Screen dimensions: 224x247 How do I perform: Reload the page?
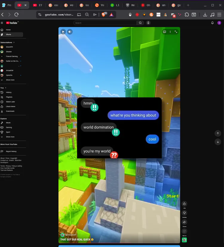[16, 15]
